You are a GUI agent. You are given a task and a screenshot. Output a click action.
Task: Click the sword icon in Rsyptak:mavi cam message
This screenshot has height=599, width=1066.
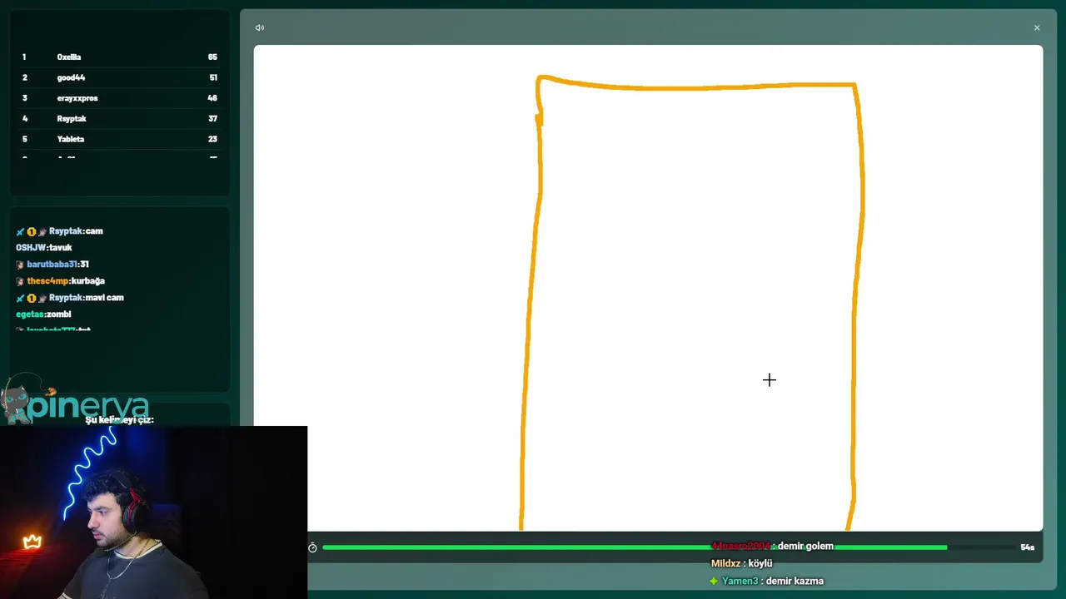click(x=20, y=298)
